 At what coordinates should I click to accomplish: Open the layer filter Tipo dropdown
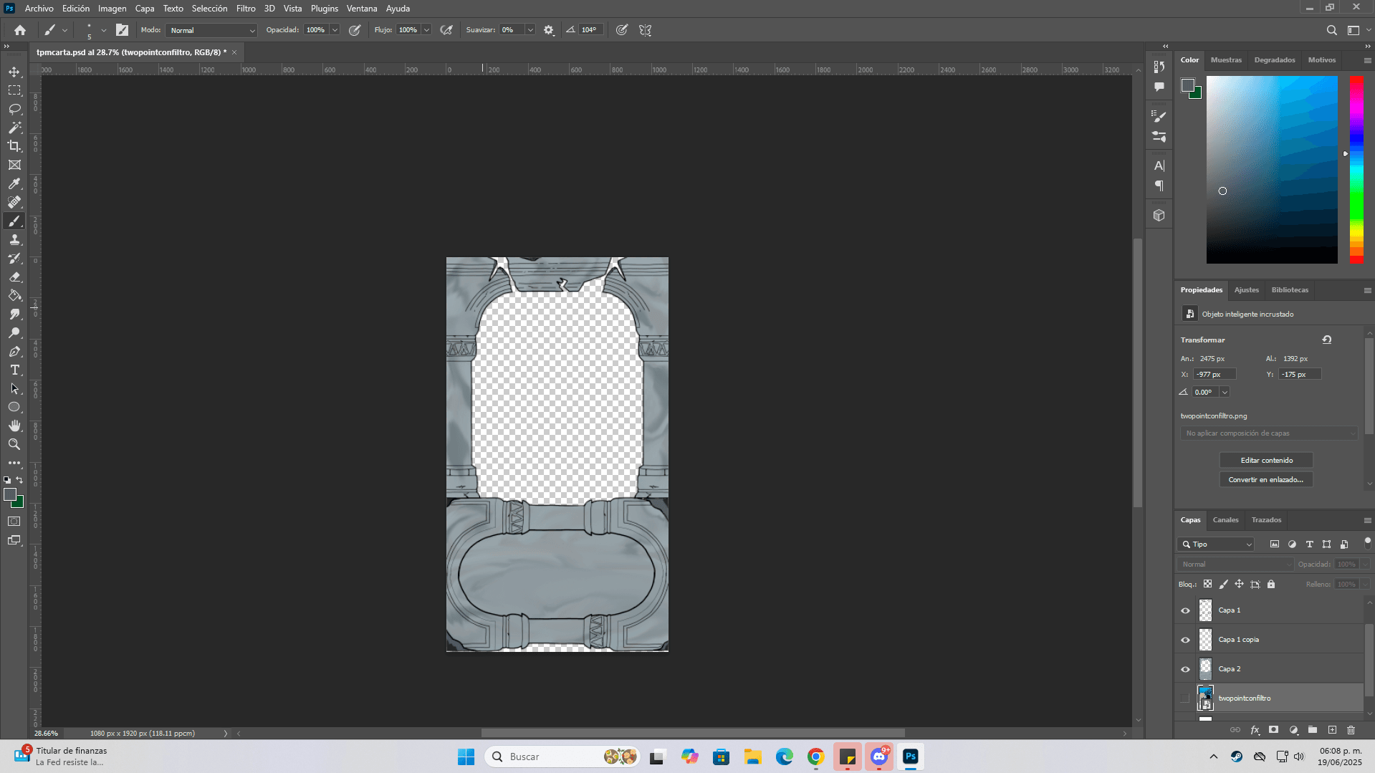pyautogui.click(x=1216, y=544)
